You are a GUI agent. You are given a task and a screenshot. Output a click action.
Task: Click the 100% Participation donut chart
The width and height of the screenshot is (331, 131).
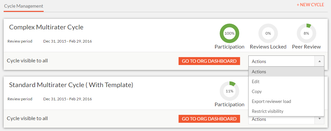(229, 33)
